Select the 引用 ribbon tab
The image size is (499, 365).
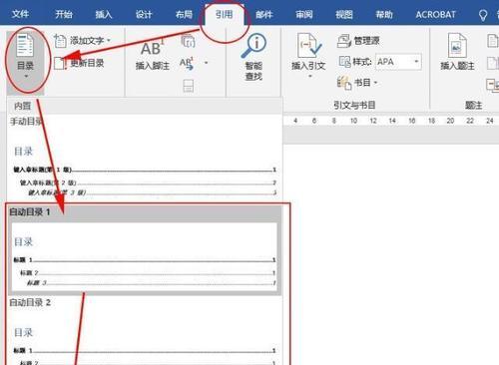(224, 14)
